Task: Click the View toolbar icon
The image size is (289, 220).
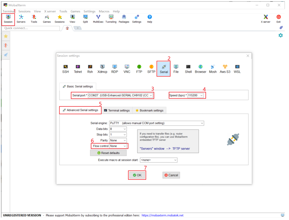Action: coord(72,19)
